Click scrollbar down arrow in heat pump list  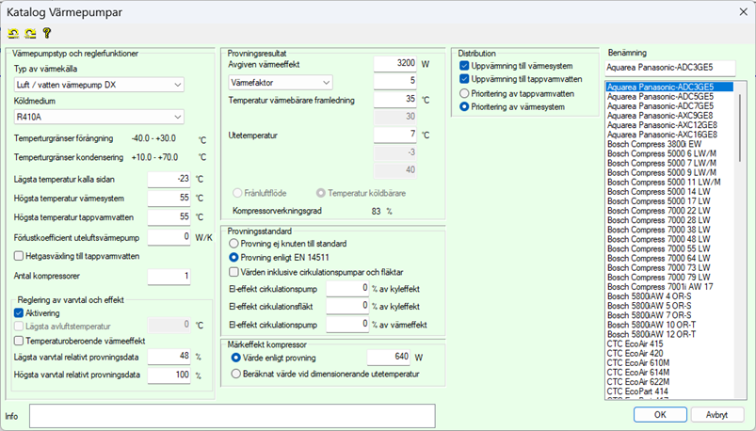pyautogui.click(x=743, y=393)
